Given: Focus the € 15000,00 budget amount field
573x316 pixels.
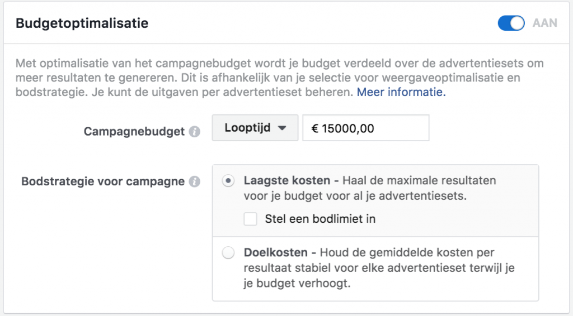Looking at the screenshot, I should point(366,128).
